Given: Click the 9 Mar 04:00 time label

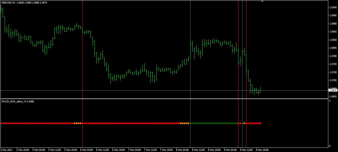Looking at the screenshot, I should click(x=230, y=150).
